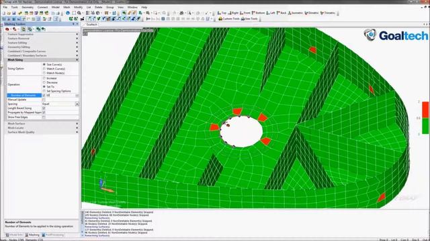This screenshot has height=241, width=430.
Task: Open Custom Tools toolbar menu
Action: pos(229,19)
